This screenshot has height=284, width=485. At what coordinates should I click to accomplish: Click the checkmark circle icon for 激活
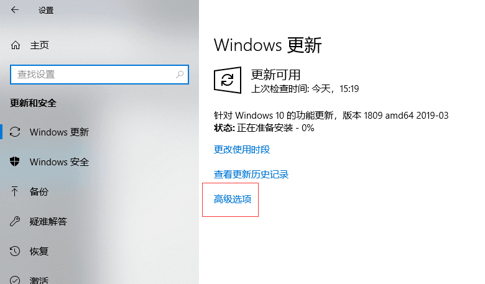15,280
